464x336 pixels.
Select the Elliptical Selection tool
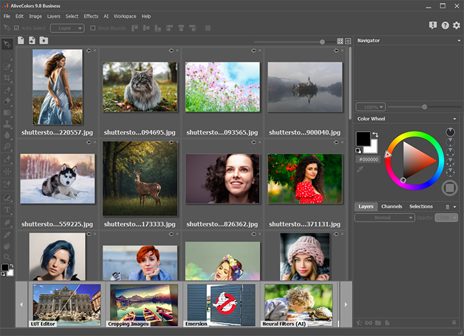[x=7, y=56]
